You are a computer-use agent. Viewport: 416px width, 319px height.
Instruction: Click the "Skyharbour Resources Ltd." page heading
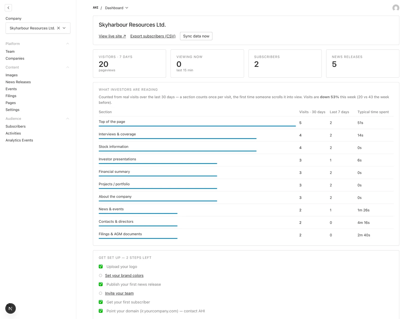point(132,25)
